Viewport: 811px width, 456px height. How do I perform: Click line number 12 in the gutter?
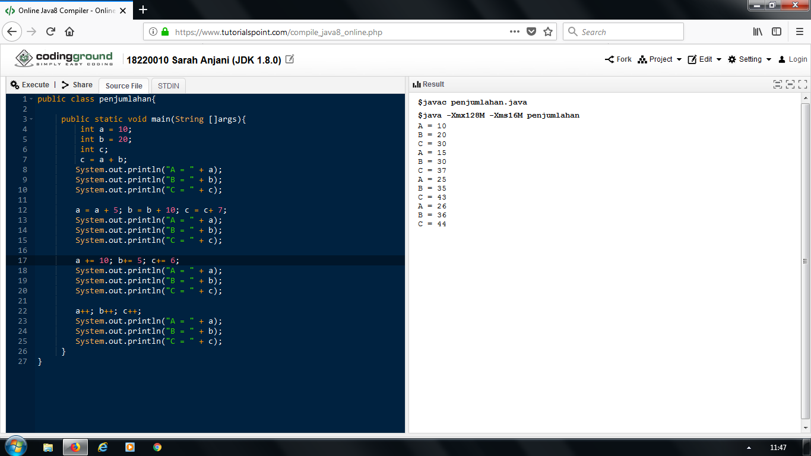[x=23, y=210]
